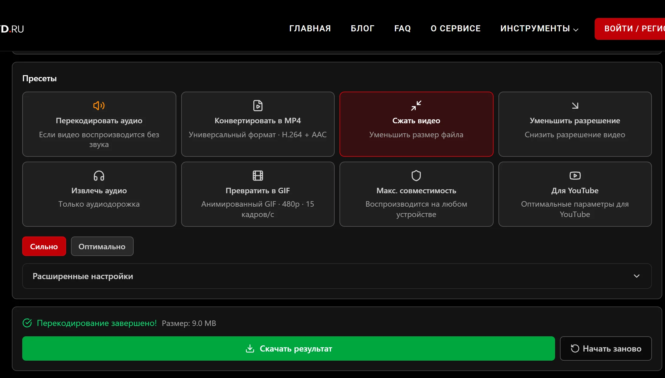
Task: Click the compress arrows icon in Сжать видео
Action: [416, 106]
